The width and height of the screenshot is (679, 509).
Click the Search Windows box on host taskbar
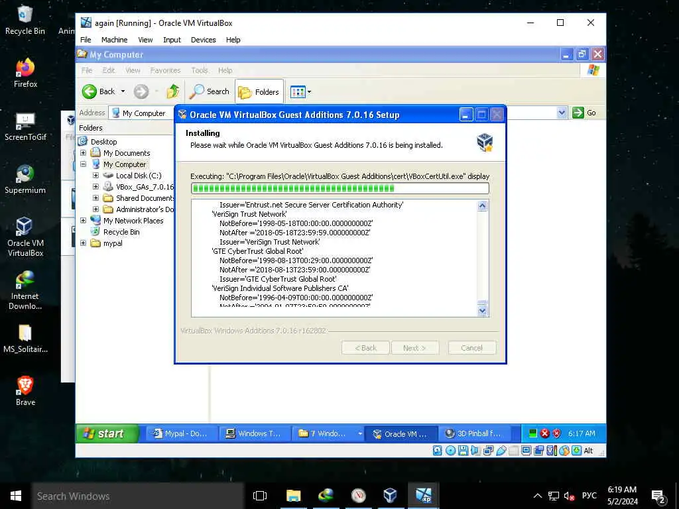138,496
